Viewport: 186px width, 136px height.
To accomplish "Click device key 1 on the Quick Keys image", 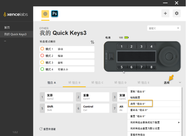I will (x=121, y=46).
